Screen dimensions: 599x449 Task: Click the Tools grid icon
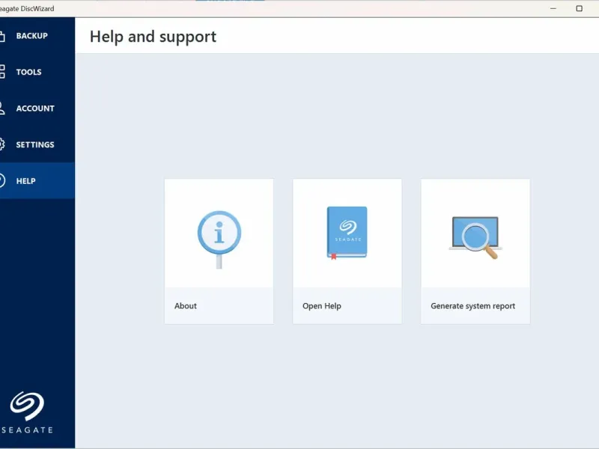pos(2,72)
